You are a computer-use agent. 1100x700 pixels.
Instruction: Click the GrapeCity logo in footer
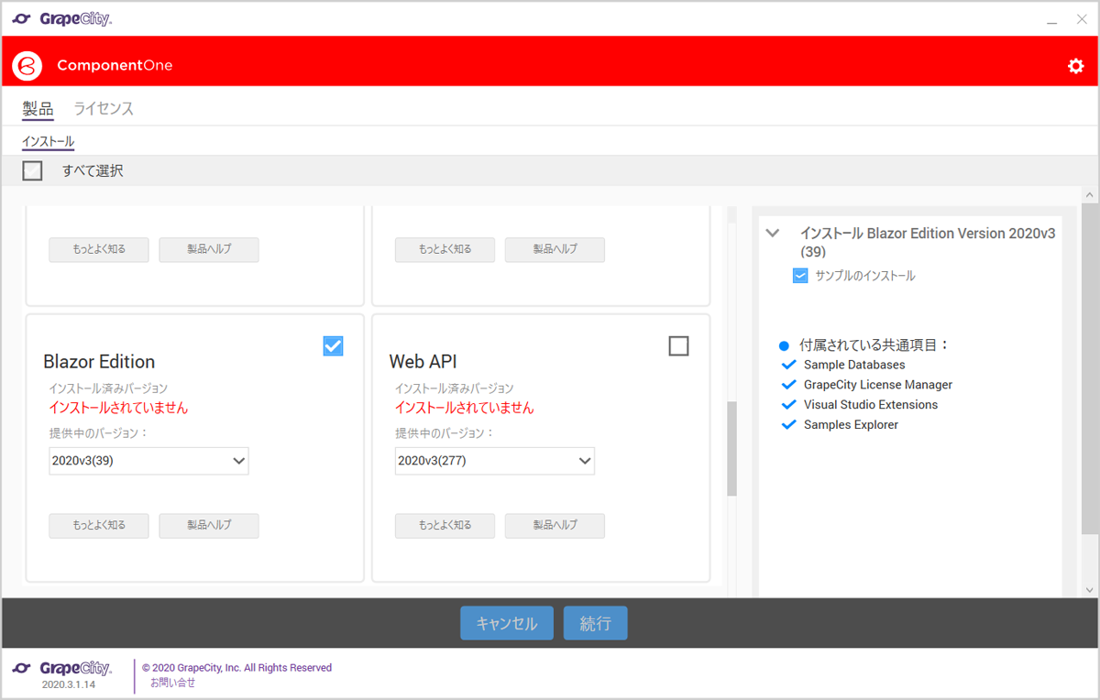(62, 668)
